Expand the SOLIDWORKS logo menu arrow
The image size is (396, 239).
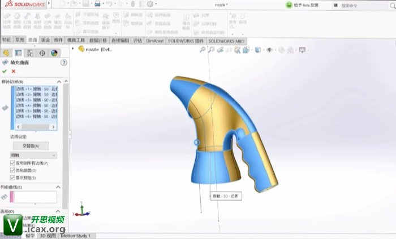49,3
